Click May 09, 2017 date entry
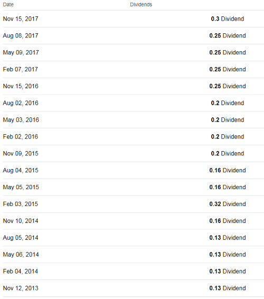The width and height of the screenshot is (264, 299). (21, 52)
